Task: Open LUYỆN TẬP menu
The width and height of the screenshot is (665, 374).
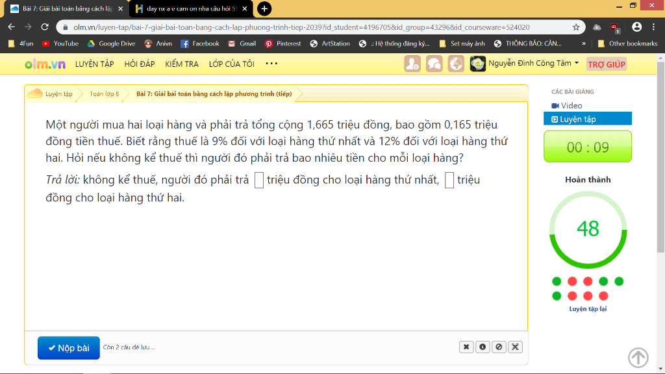Action: pyautogui.click(x=95, y=64)
